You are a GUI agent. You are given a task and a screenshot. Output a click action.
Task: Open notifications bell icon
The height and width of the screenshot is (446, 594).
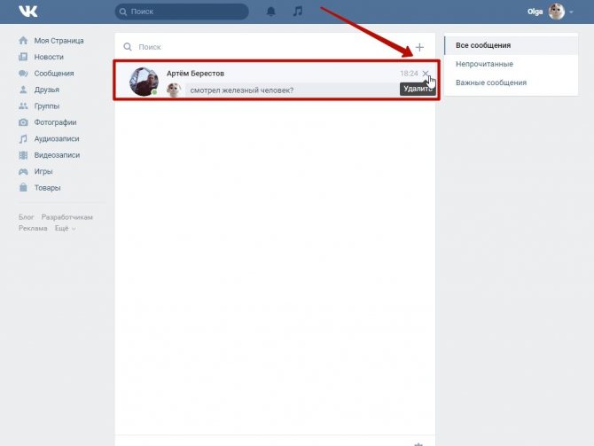pos(271,12)
